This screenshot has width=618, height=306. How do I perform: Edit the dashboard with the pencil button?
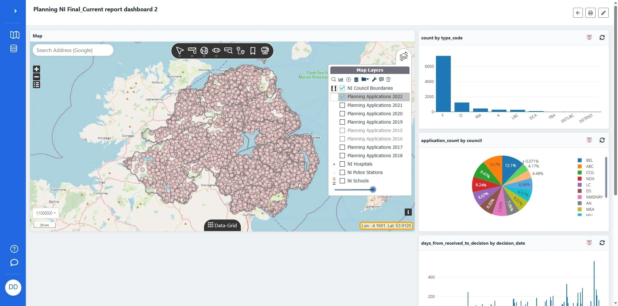click(603, 13)
